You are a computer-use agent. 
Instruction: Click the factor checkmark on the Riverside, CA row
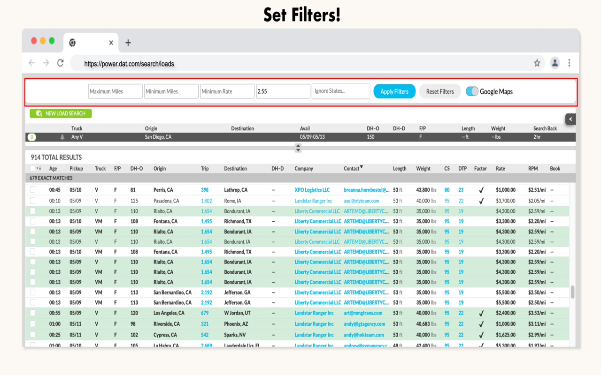tap(481, 324)
